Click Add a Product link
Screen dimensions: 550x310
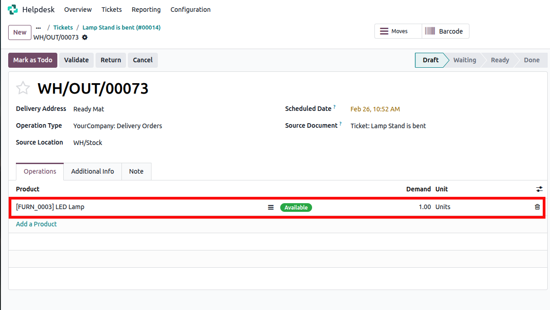pos(36,224)
